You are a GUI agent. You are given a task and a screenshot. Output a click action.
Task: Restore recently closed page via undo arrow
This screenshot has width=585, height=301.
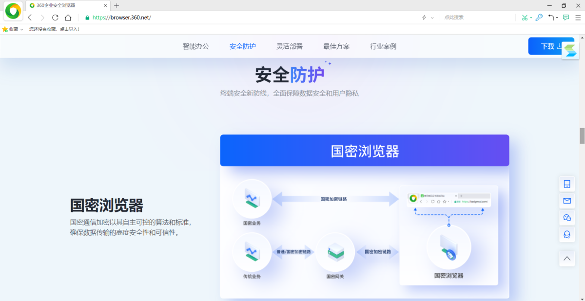(x=550, y=17)
